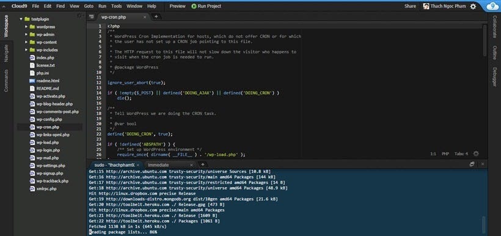The width and height of the screenshot is (501, 236).
Task: Click the wp-content folder icon
Action: 32,42
